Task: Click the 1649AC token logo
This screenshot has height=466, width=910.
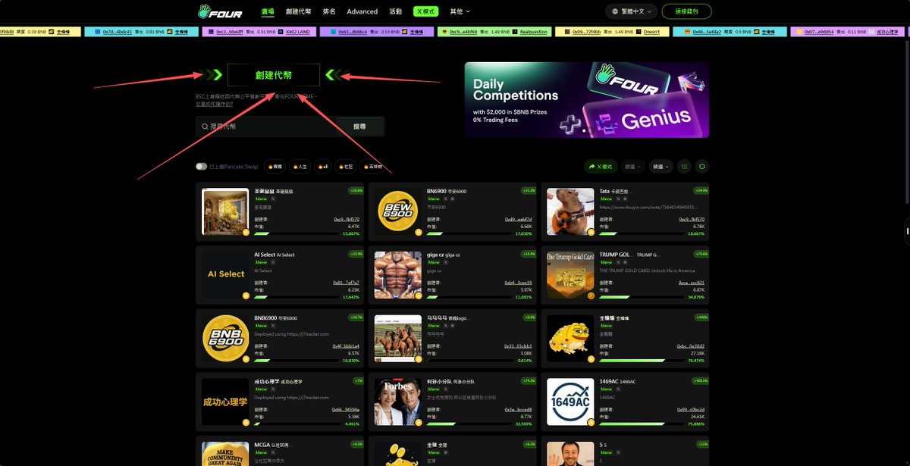Action: click(570, 402)
